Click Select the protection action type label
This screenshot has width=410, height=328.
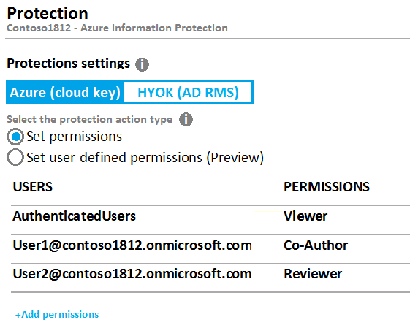[x=89, y=120]
